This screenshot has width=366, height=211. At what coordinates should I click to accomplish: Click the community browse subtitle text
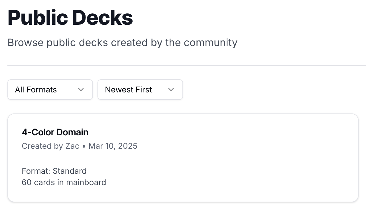tap(122, 43)
